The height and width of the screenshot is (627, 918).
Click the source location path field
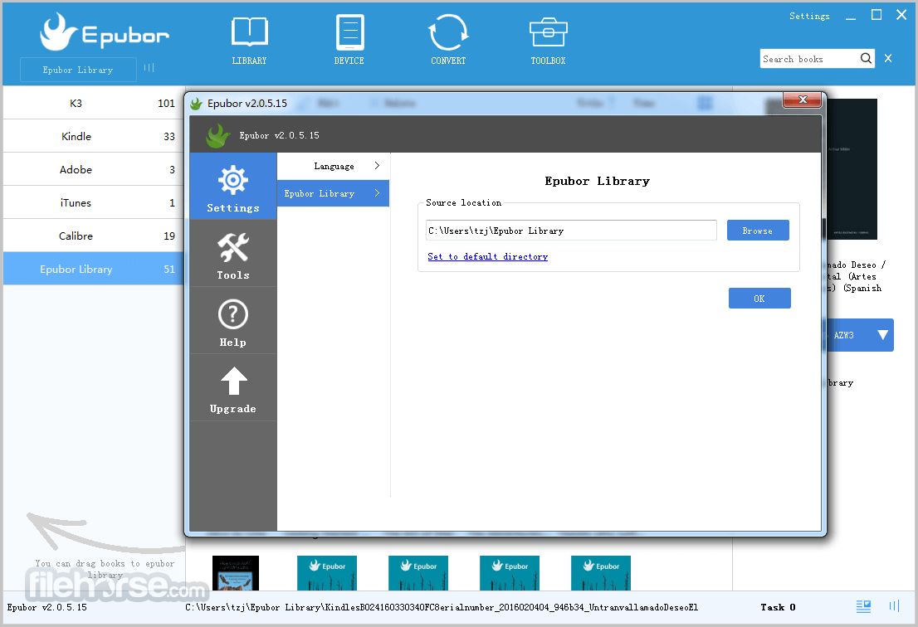tap(571, 231)
